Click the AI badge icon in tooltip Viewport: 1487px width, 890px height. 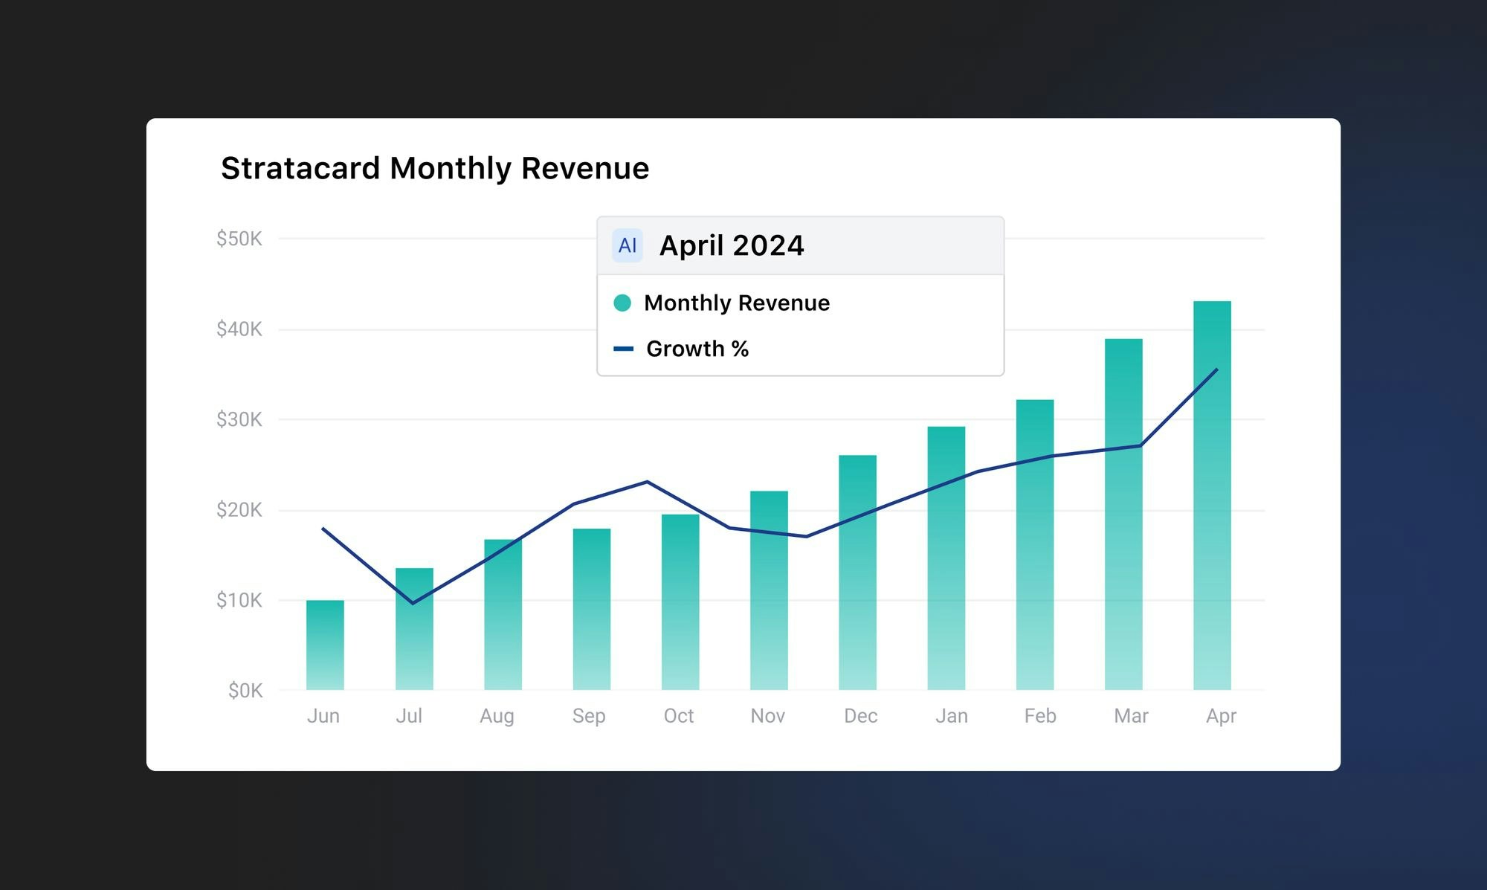(627, 245)
